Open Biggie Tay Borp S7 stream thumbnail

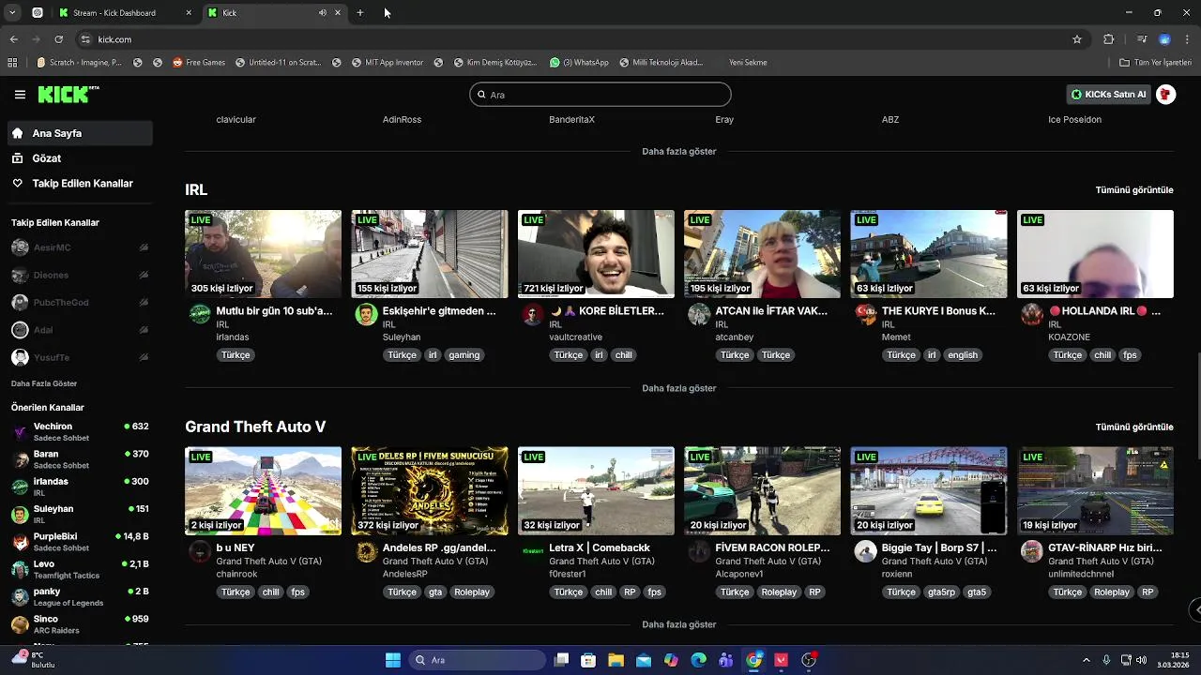(928, 490)
